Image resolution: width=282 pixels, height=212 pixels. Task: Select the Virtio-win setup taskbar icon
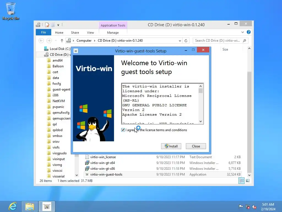pyautogui.click(x=47, y=206)
